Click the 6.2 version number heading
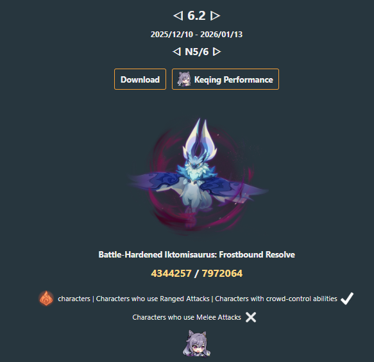Screen dimensions: 374x362 pyautogui.click(x=196, y=16)
